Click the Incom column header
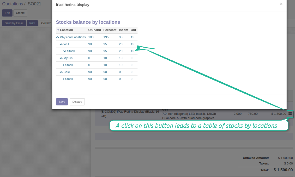Image resolution: width=295 pixels, height=177 pixels. [123, 30]
